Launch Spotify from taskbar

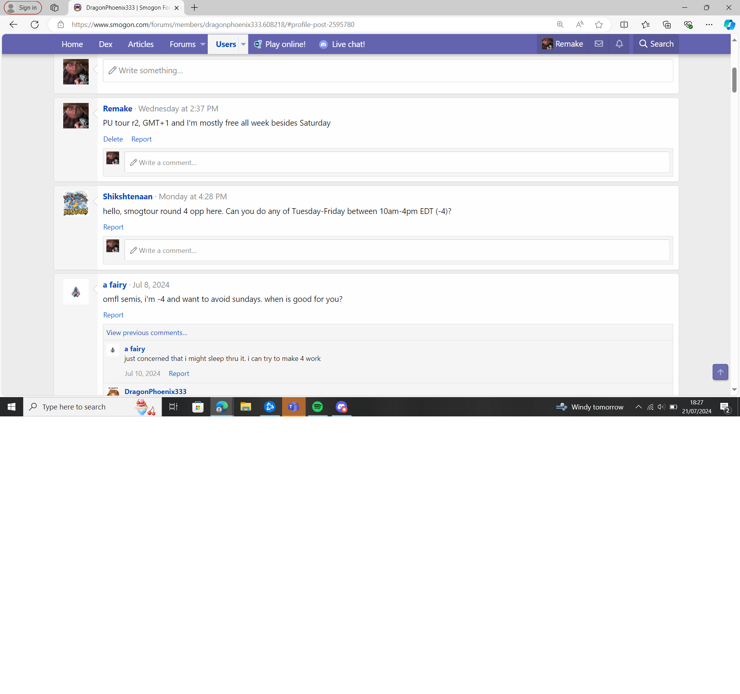[x=318, y=407]
